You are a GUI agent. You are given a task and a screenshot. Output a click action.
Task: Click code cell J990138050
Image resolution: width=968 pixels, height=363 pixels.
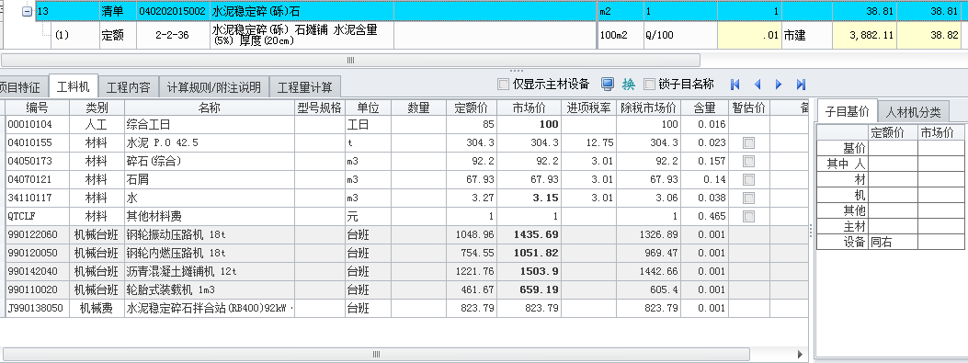coord(37,308)
